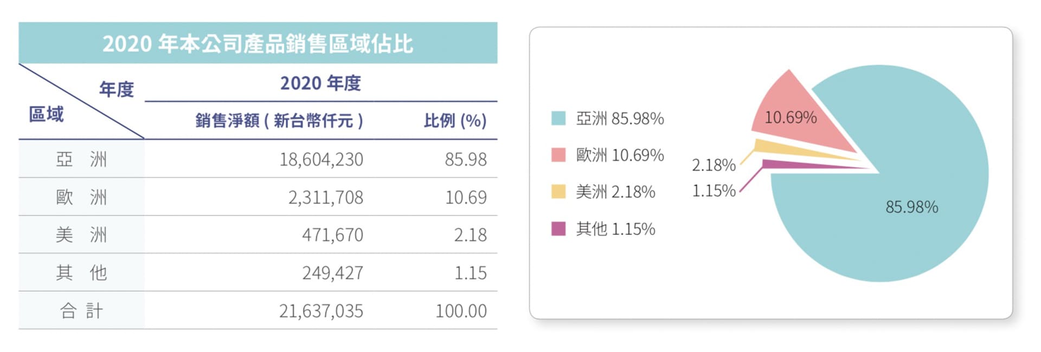Click the purple 其他 legend color square
Screen dimensions: 1041x352
(558, 229)
